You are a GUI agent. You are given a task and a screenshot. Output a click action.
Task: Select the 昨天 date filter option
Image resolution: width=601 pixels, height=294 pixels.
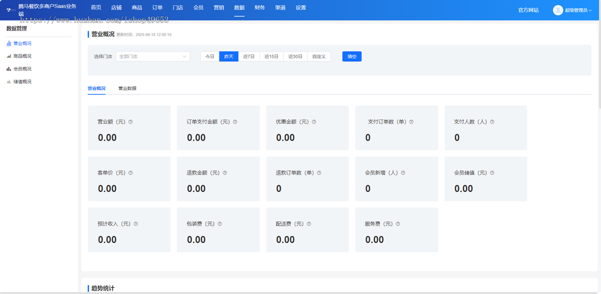click(x=228, y=56)
